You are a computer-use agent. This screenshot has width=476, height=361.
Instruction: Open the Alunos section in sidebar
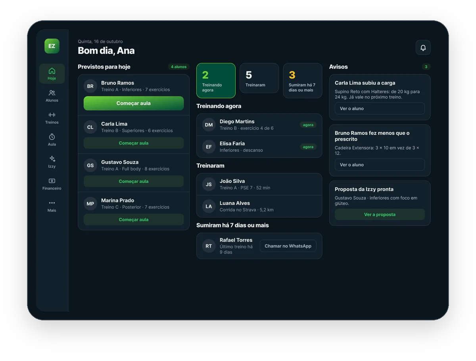coord(52,96)
